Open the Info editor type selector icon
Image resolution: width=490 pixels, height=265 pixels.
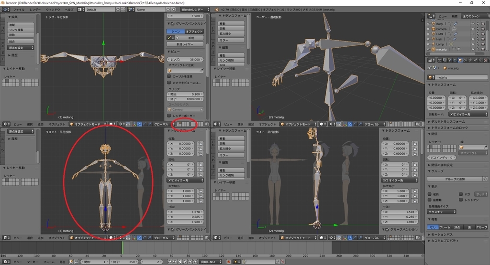click(x=6, y=10)
